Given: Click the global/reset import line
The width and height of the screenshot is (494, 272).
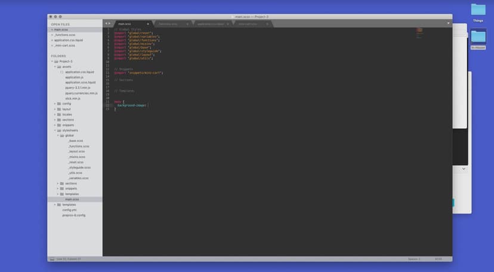Looking at the screenshot, I should (133, 33).
